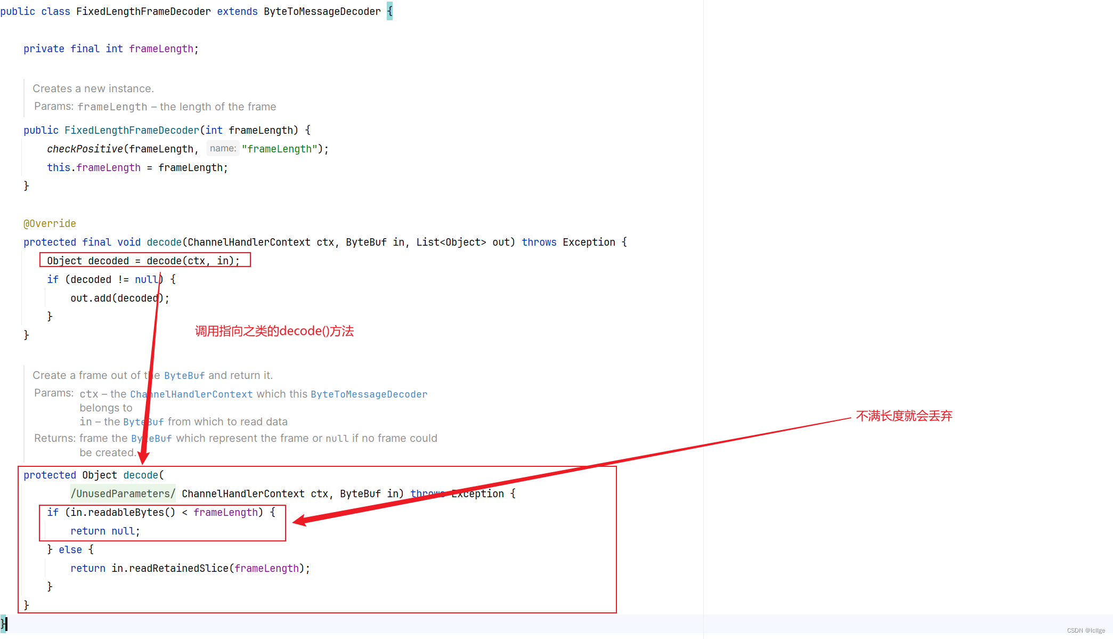
Task: Click 'return null;' statement
Action: pos(105,531)
